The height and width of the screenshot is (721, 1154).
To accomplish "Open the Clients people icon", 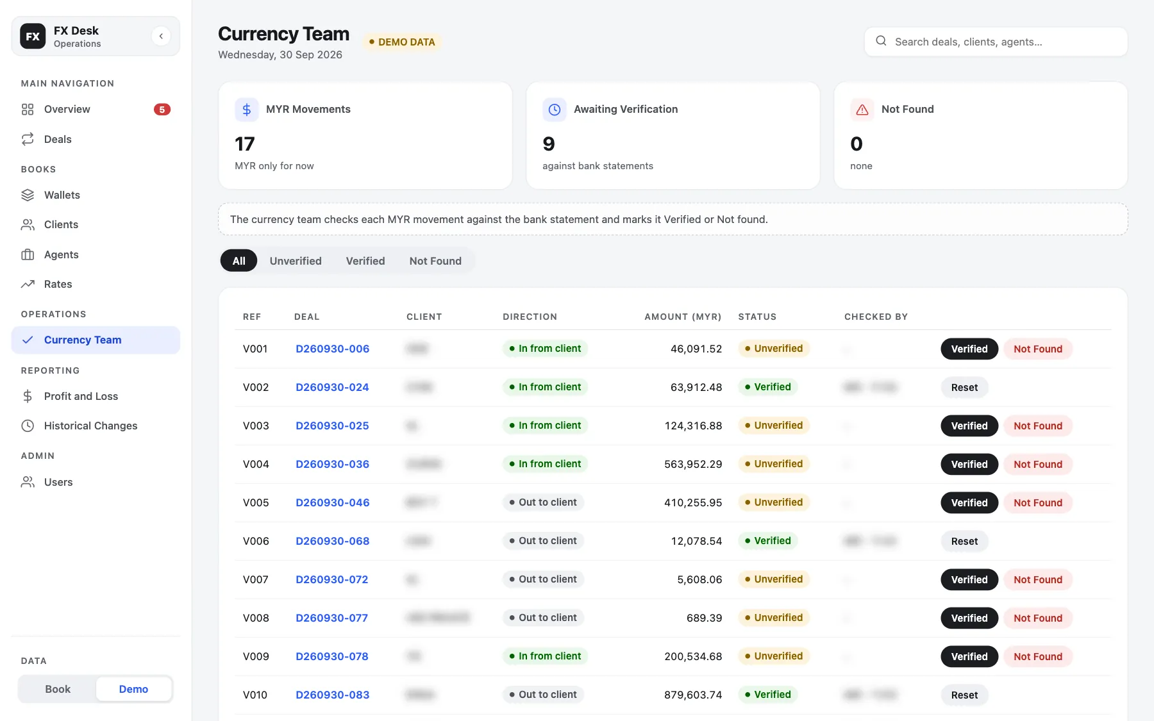I will [x=28, y=224].
